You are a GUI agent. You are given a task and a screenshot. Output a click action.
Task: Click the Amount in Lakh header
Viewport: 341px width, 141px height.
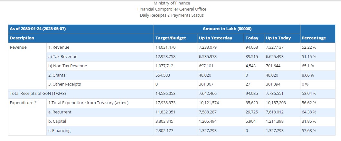(x=227, y=29)
